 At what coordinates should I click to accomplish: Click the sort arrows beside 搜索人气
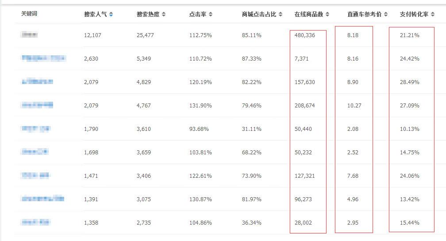111,15
